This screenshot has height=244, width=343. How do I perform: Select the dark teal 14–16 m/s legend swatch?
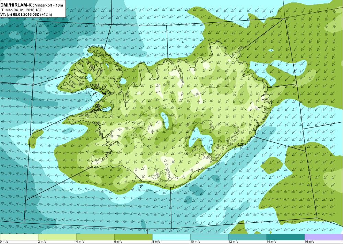[x=285, y=237]
